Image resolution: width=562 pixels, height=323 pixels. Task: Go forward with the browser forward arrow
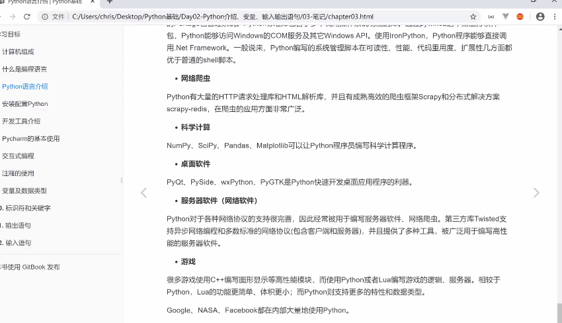coord(12,17)
